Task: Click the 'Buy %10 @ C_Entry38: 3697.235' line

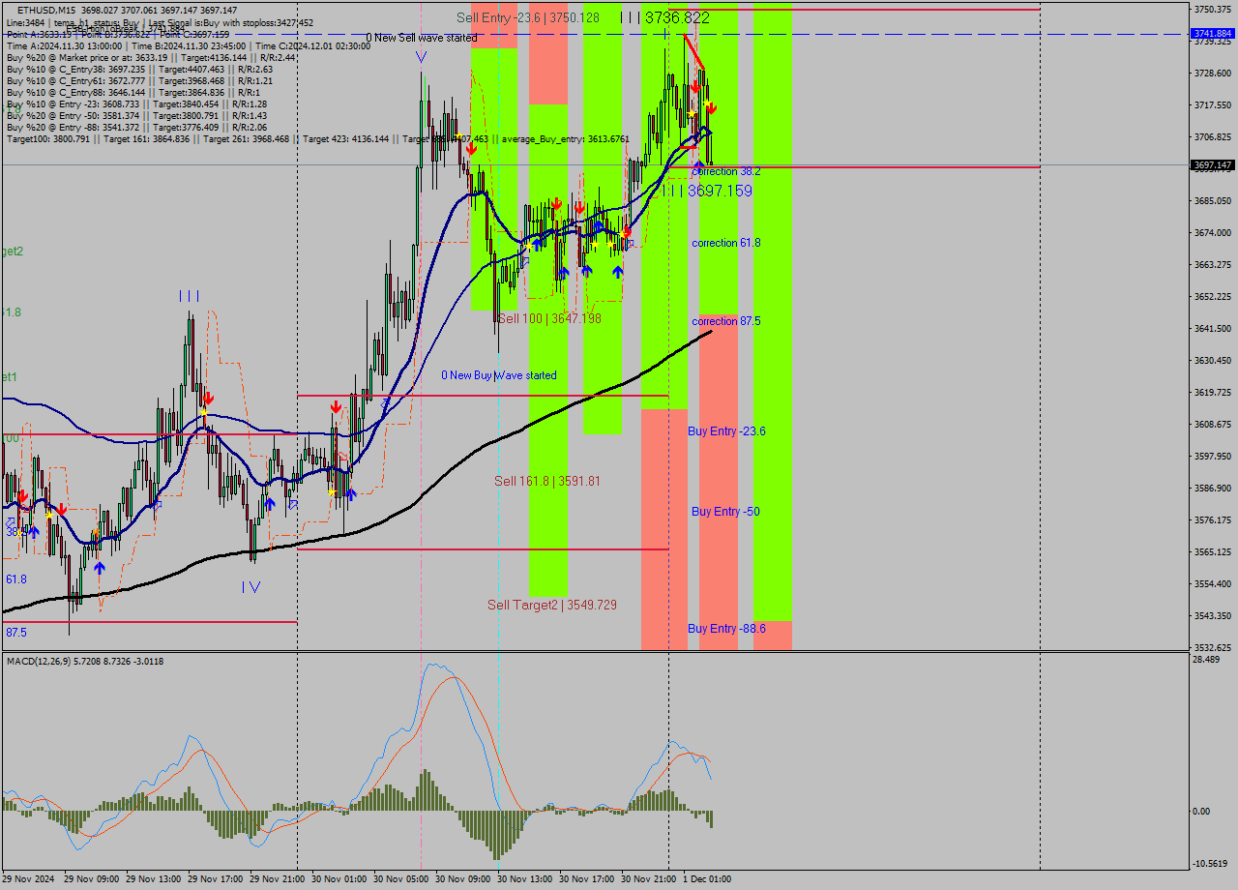Action: point(139,70)
